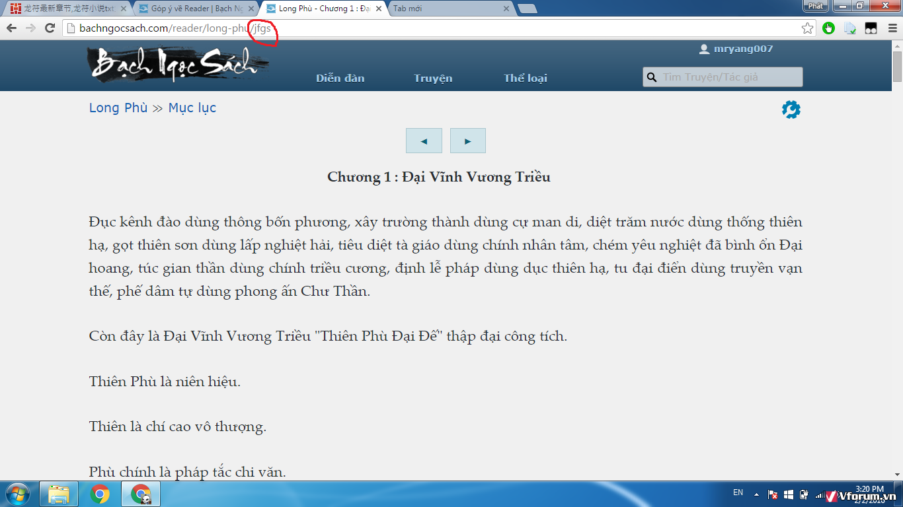Open reader settings gear icon
The image size is (903, 507).
791,110
